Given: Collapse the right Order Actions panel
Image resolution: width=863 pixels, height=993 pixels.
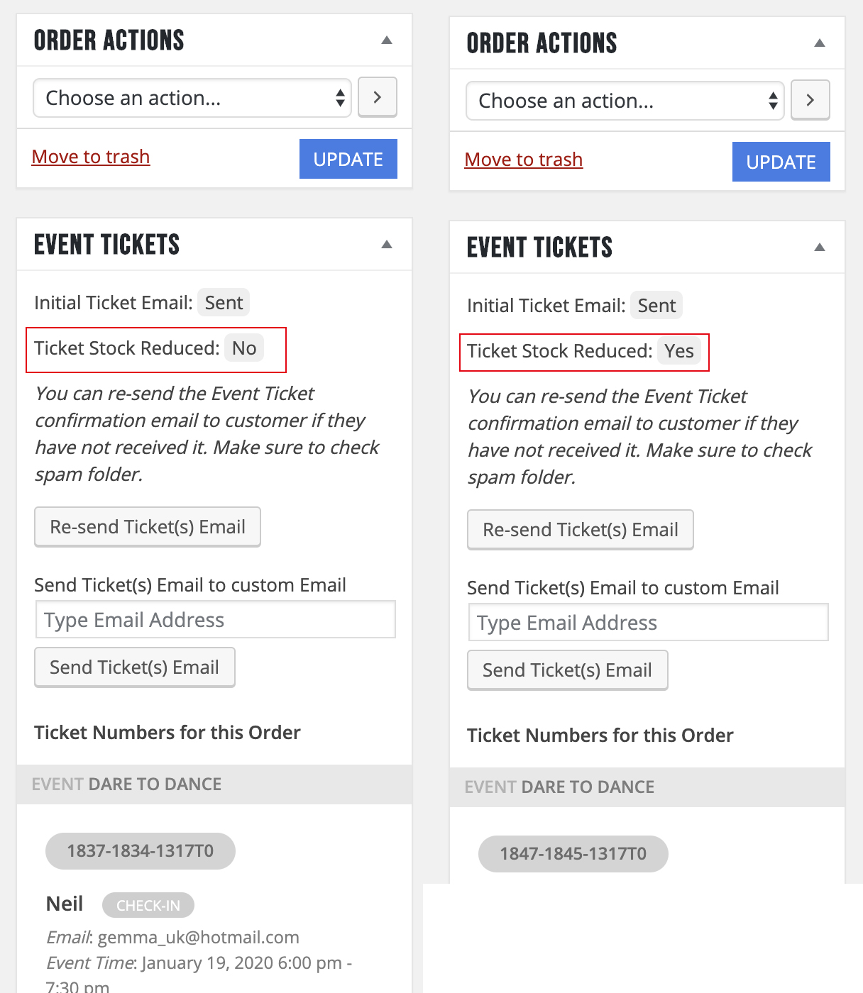Looking at the screenshot, I should (820, 43).
